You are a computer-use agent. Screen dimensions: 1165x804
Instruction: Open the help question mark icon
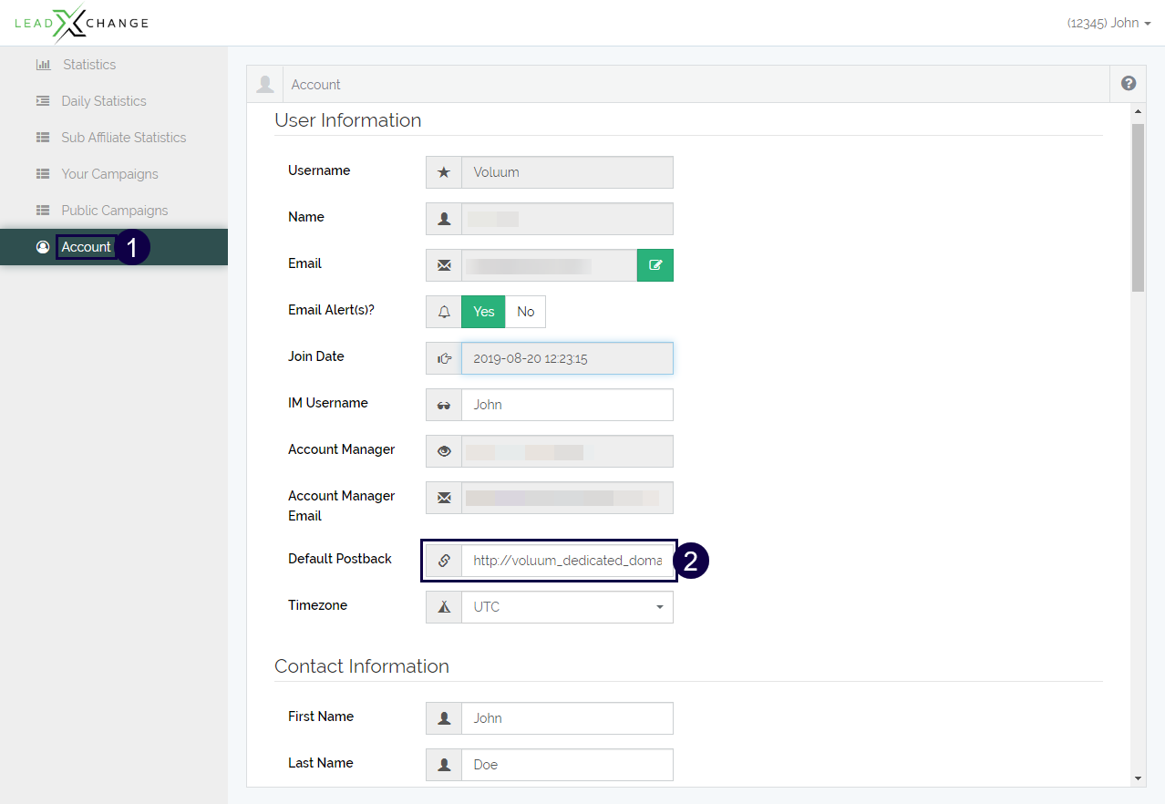pyautogui.click(x=1128, y=84)
